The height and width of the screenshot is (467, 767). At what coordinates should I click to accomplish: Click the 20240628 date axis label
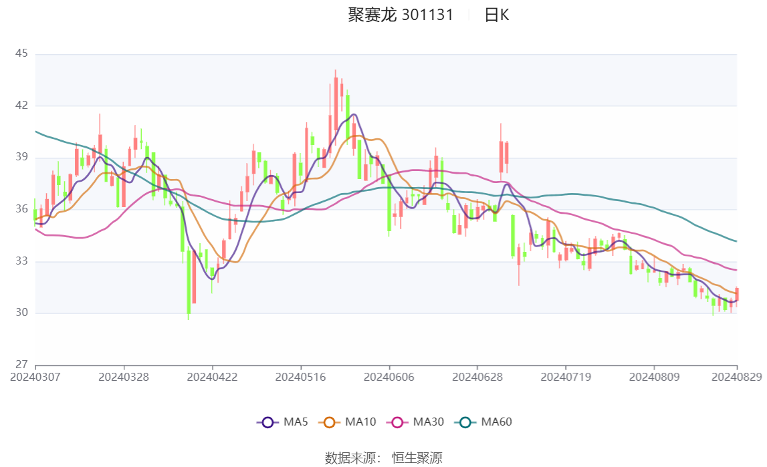click(477, 377)
